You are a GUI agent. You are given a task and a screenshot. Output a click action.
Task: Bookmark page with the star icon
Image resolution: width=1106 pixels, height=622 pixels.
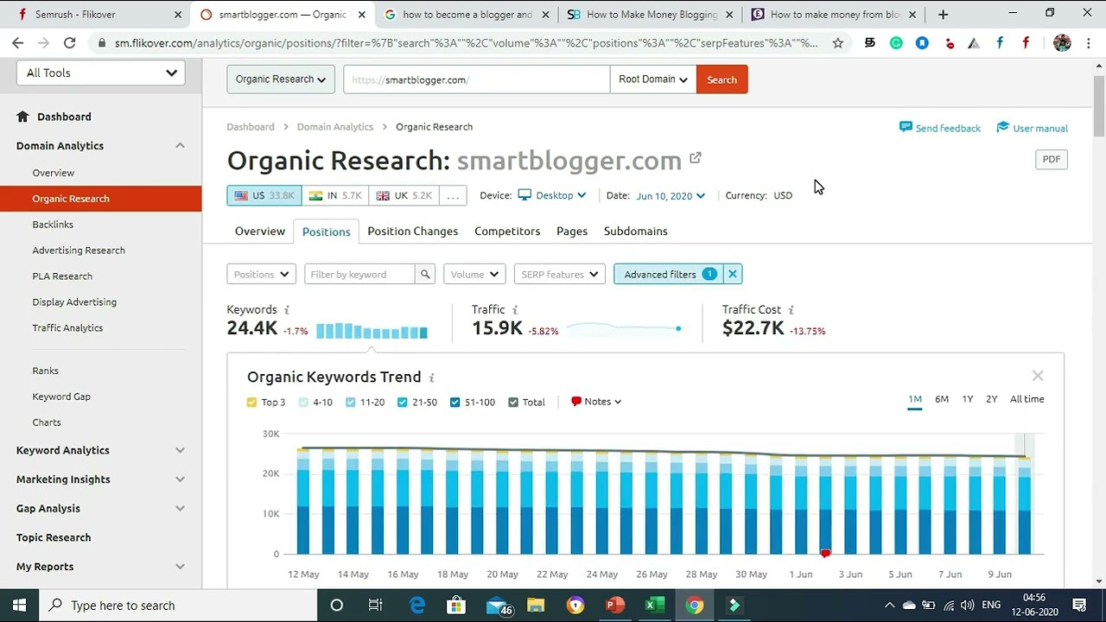pos(837,43)
